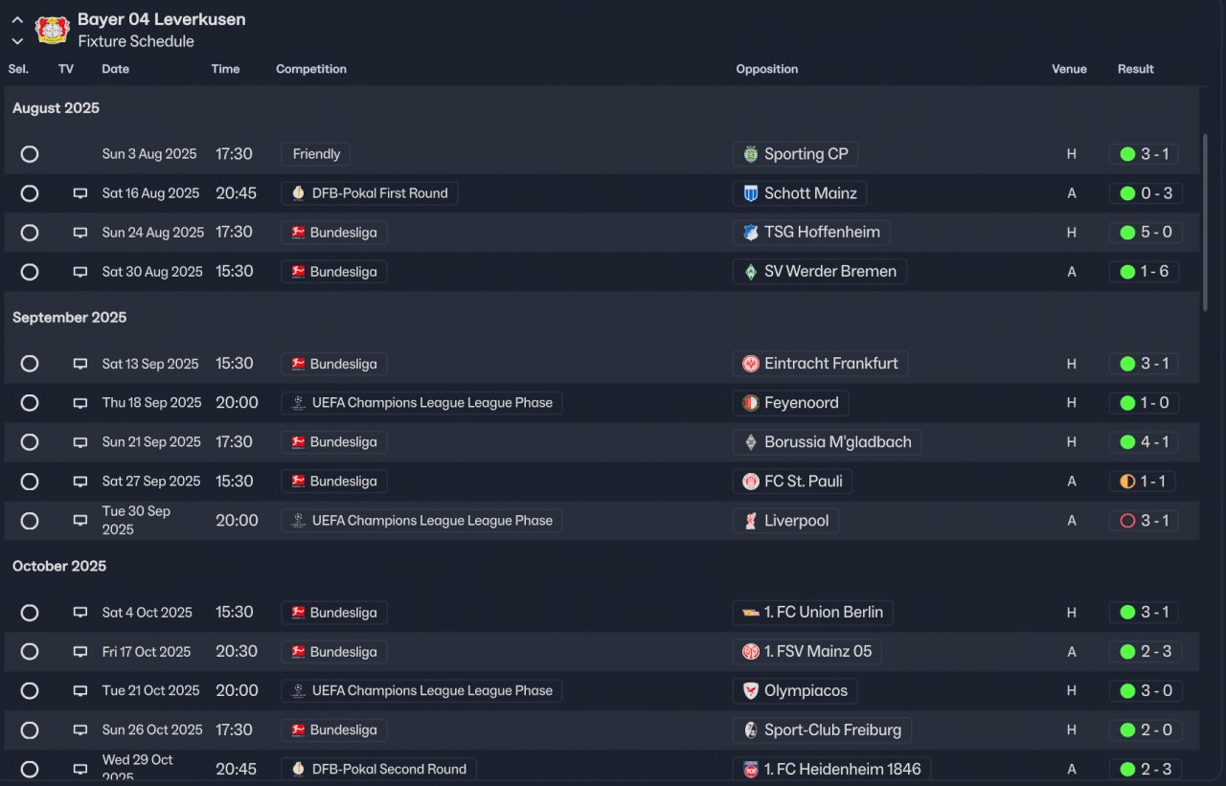View the SV Werder Bremen club button
The width and height of the screenshot is (1226, 786).
820,272
